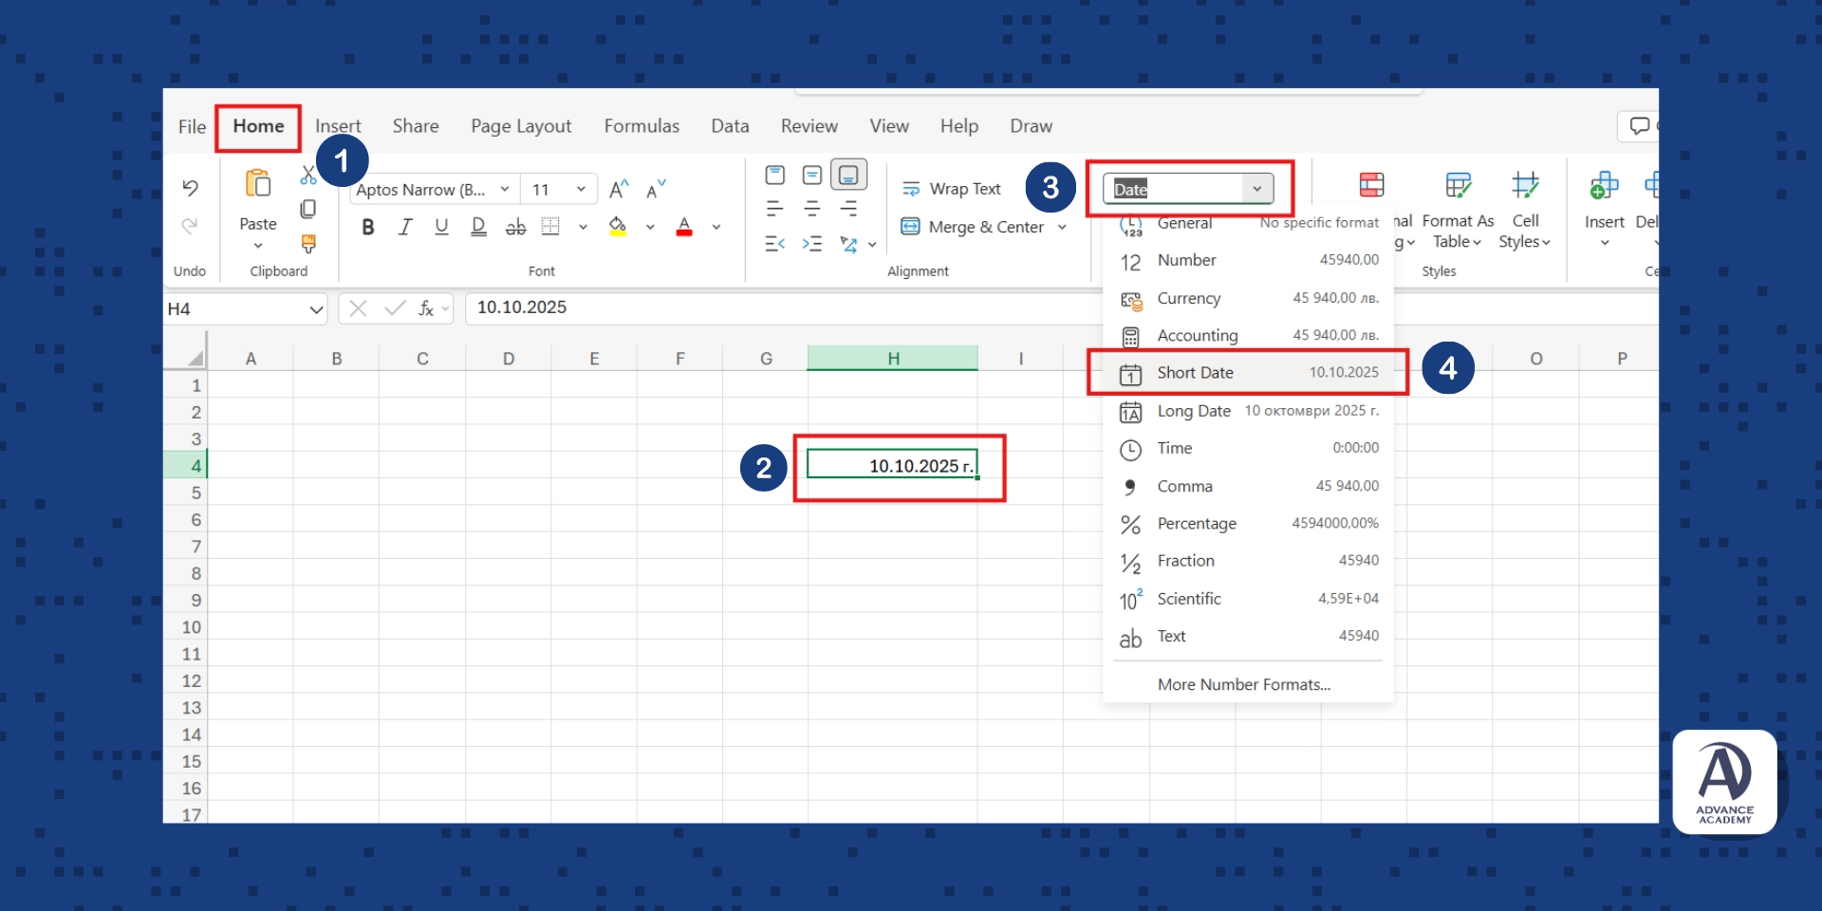
Task: Click the text Orientation icon
Action: point(848,244)
